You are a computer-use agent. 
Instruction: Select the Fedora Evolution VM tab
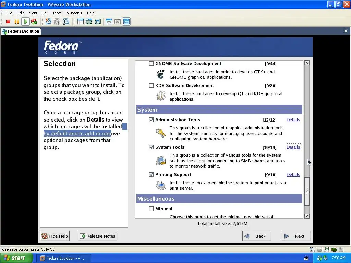[x=21, y=31]
